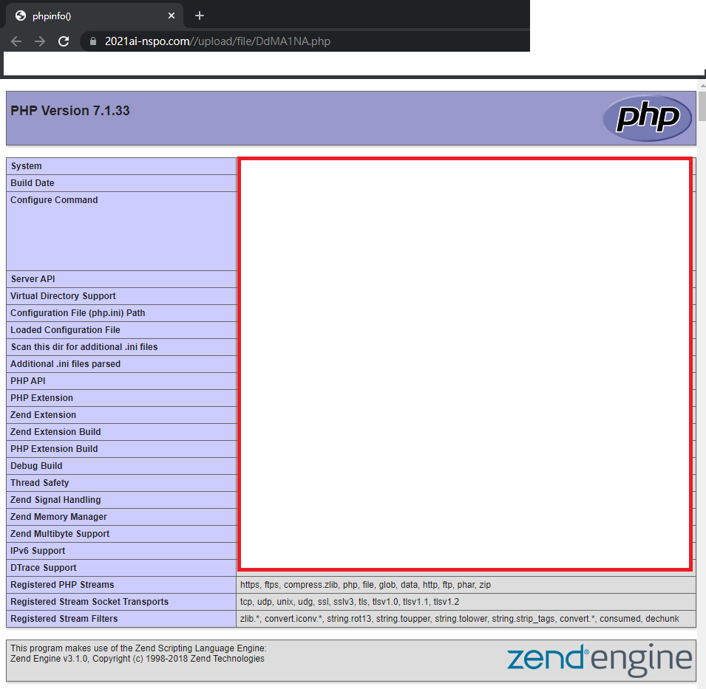The image size is (706, 689).
Task: Select the 'Zend Extension' row label
Action: point(43,415)
